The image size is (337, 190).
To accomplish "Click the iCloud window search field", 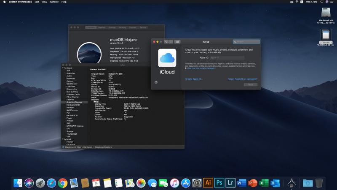I will 246,42.
